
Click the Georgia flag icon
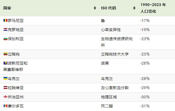6,97
